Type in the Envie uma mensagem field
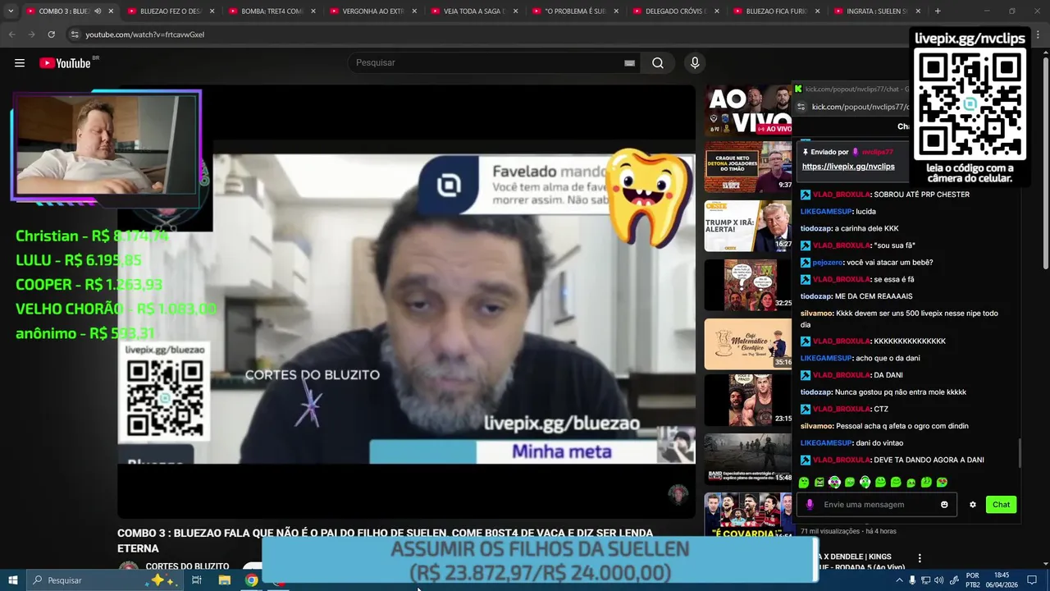Image resolution: width=1050 pixels, height=591 pixels. [x=878, y=505]
